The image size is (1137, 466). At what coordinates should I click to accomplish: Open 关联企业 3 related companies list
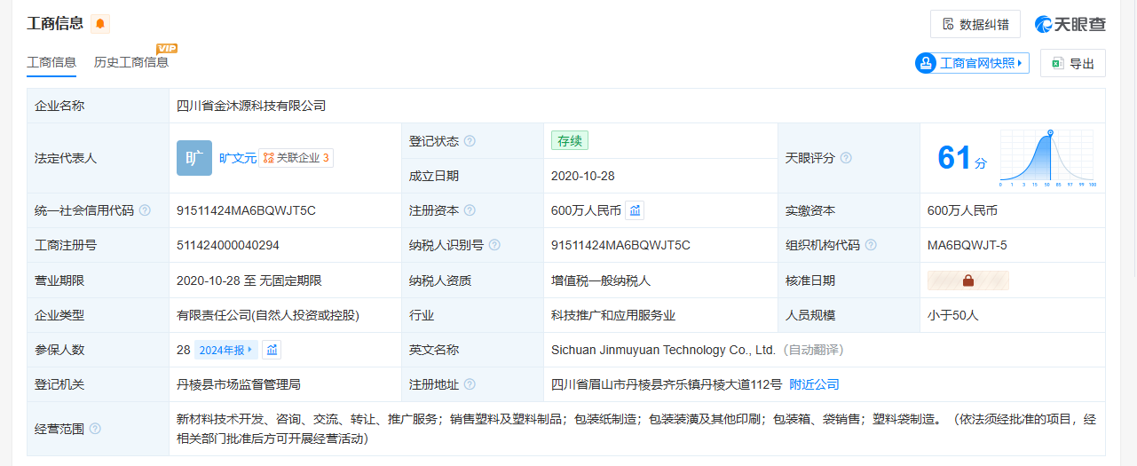[296, 158]
